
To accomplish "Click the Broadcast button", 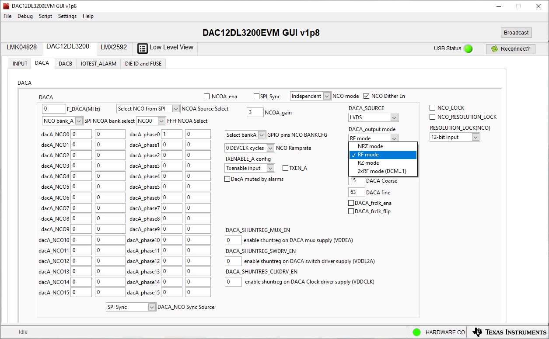I will click(x=516, y=32).
